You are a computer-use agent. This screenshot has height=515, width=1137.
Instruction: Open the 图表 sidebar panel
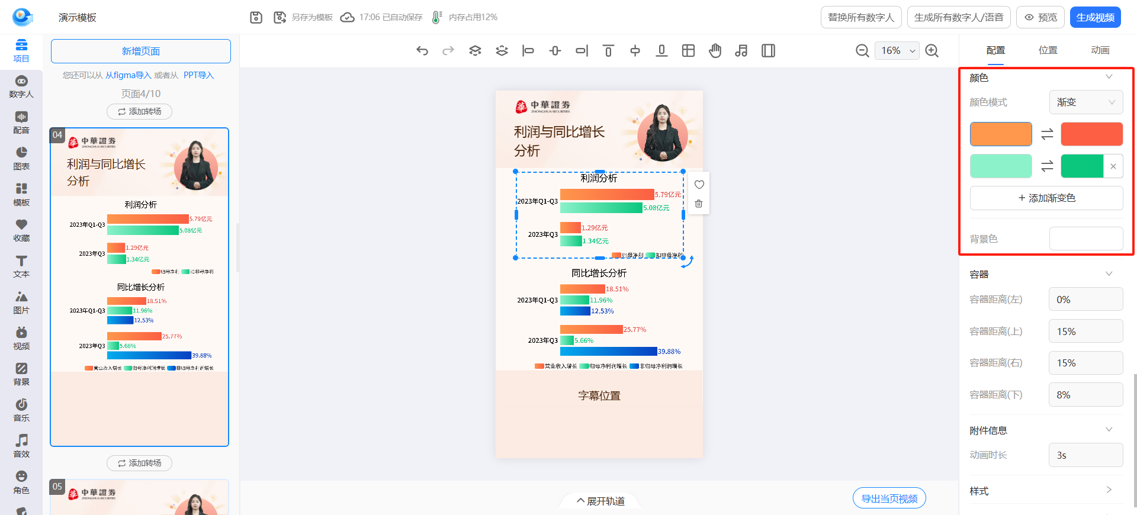21,159
